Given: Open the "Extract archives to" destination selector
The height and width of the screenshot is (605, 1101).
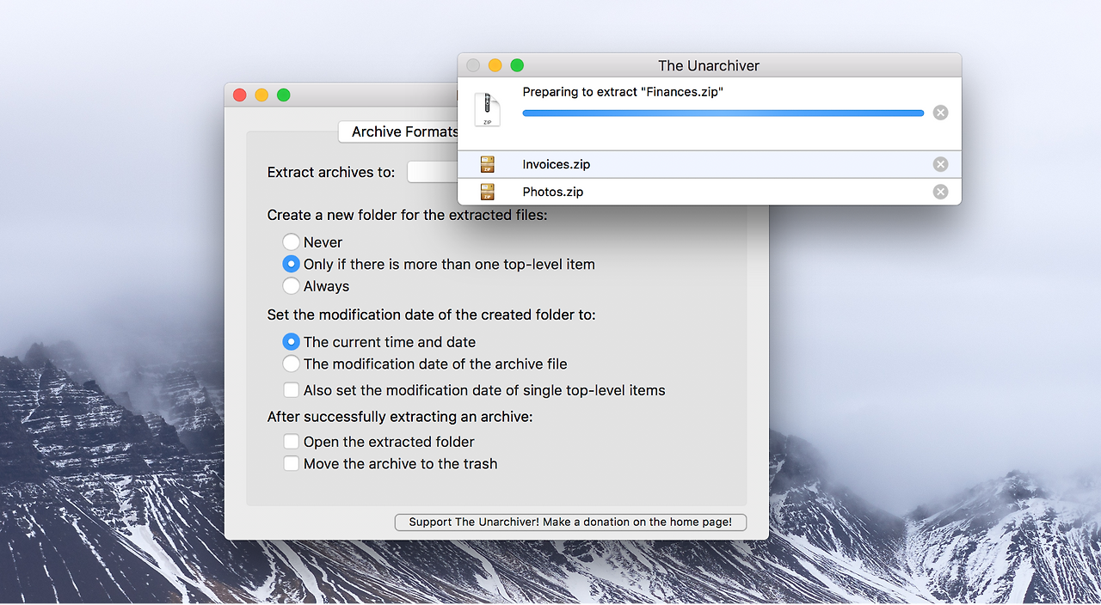Looking at the screenshot, I should coord(432,172).
